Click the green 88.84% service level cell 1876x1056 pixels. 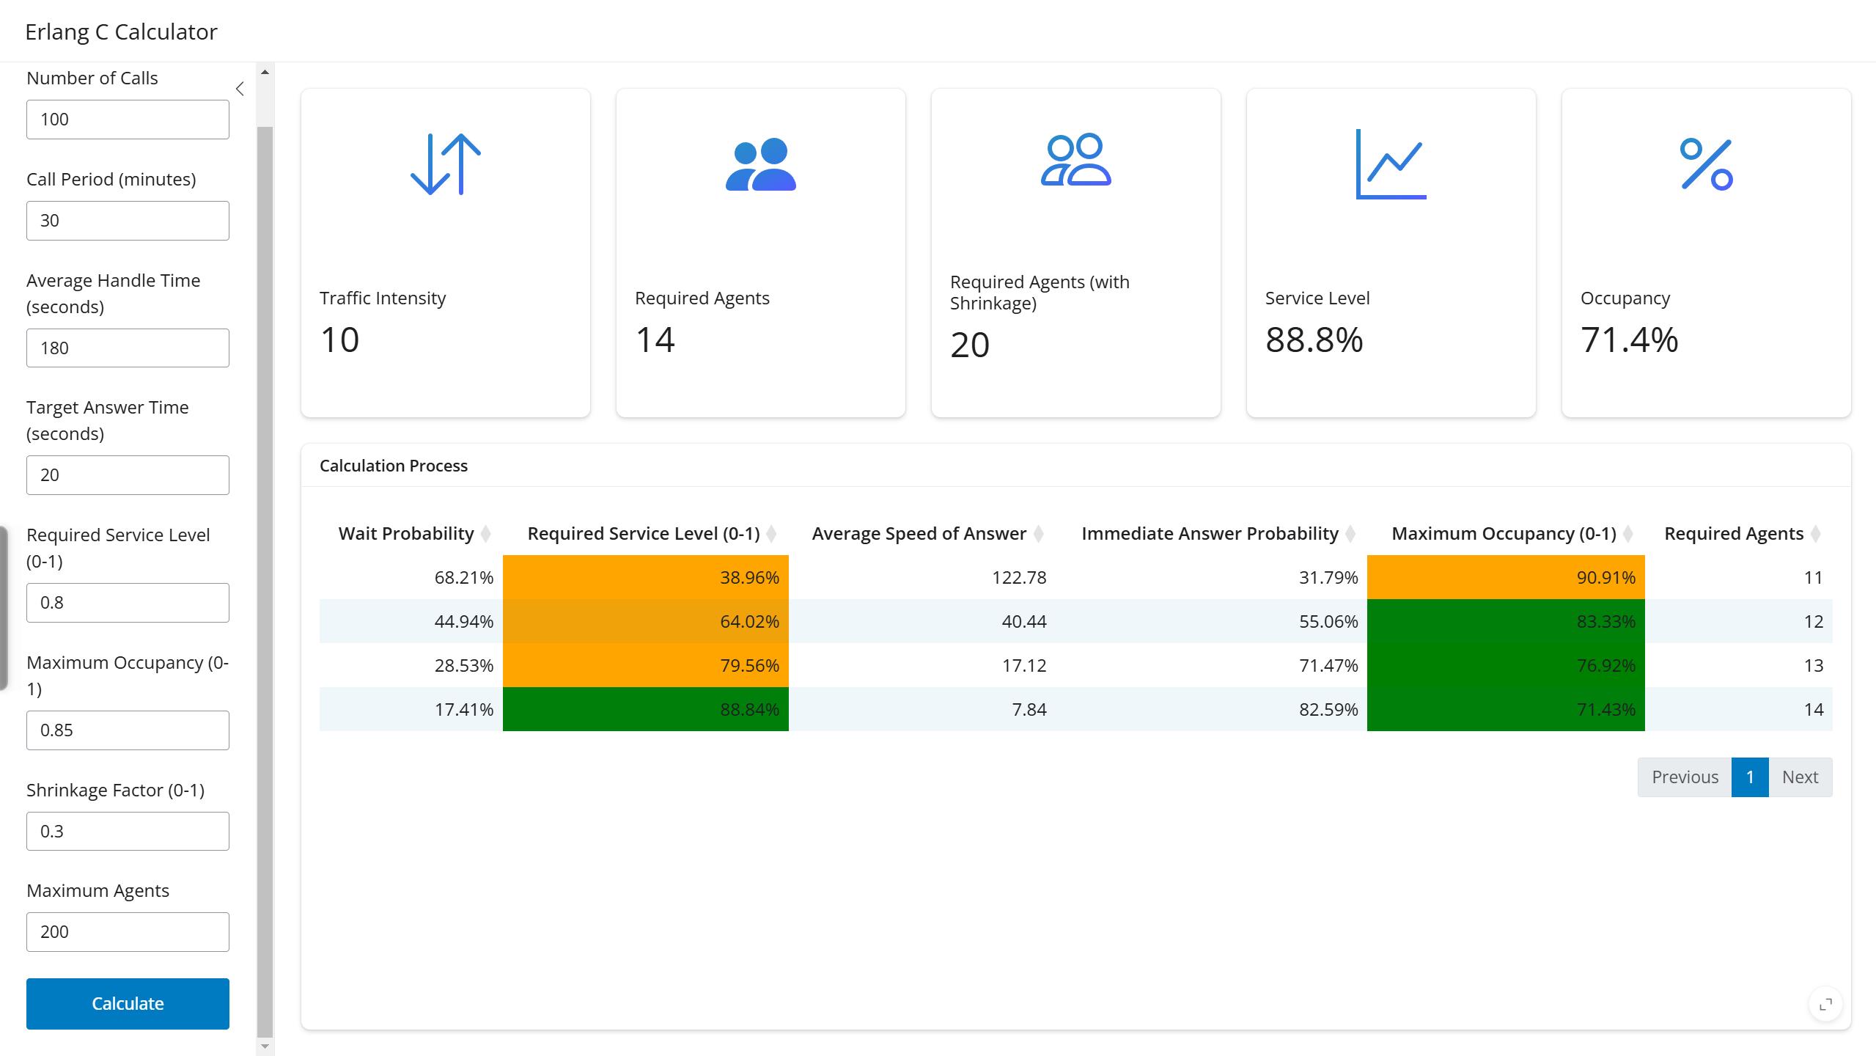pos(645,709)
